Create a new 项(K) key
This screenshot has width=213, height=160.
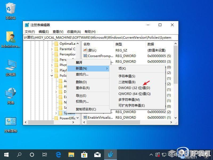pyautogui.click(x=137, y=69)
